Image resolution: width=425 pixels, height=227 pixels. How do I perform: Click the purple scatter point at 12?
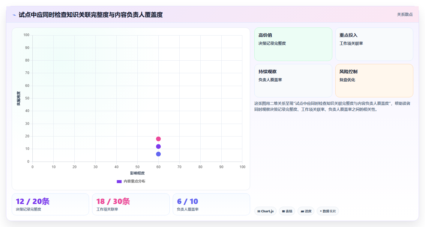(x=158, y=146)
